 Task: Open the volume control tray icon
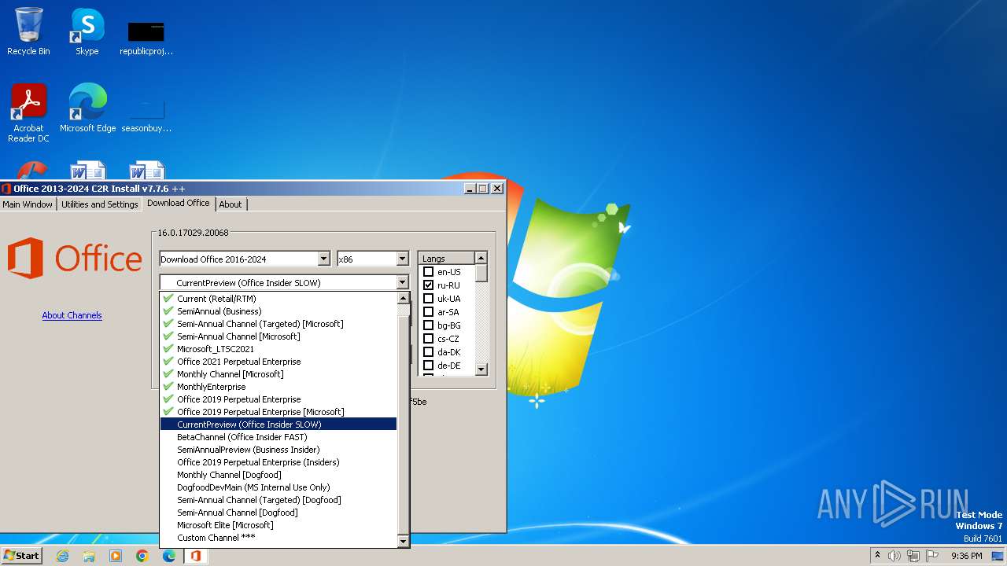pos(894,556)
